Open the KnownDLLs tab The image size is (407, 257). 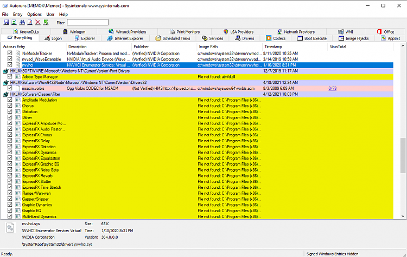point(26,31)
